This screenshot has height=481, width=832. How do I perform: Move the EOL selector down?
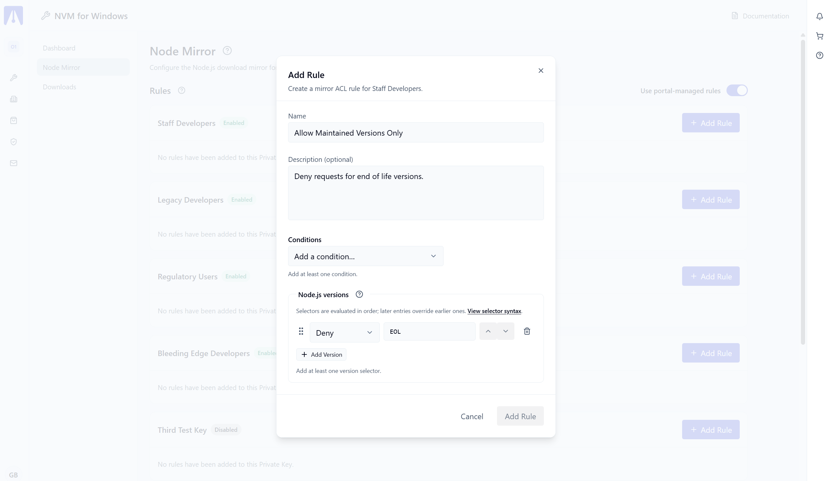tap(505, 331)
